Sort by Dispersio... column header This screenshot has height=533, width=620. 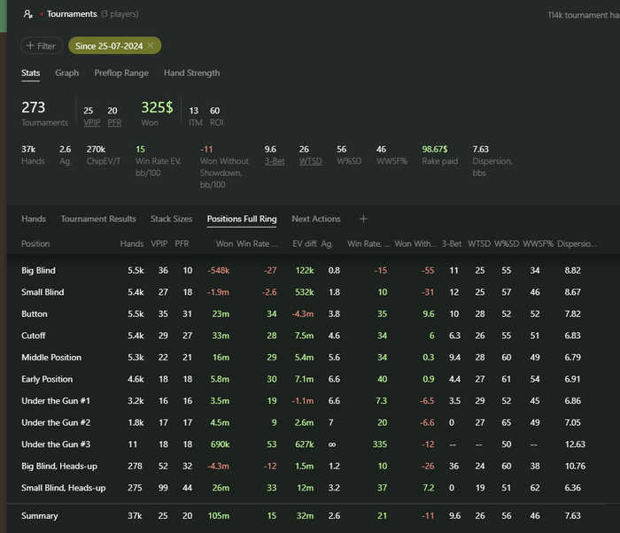(577, 243)
